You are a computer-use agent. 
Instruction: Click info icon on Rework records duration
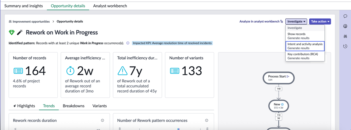coord(103,121)
